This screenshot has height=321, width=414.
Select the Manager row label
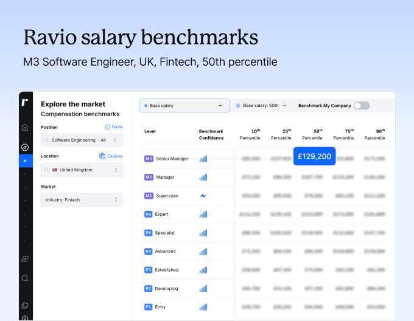(x=165, y=177)
